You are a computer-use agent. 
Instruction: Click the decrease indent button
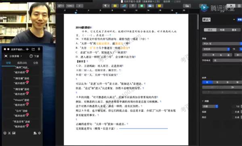(212, 87)
